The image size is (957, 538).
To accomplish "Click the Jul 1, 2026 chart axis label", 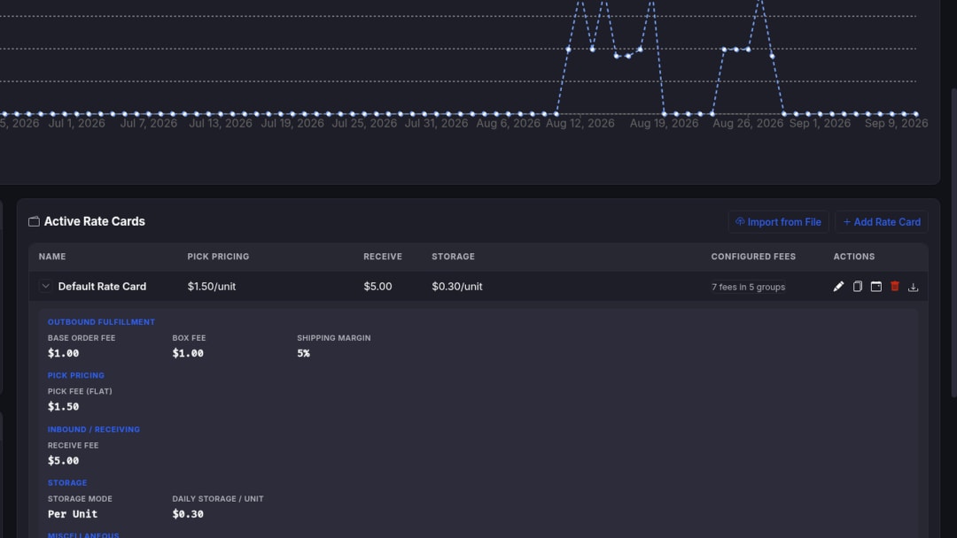I will click(x=76, y=123).
